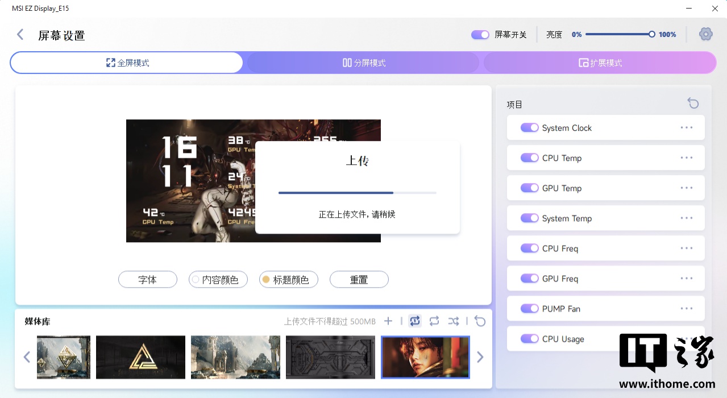Open the GPU Temp more options menu

pos(687,188)
